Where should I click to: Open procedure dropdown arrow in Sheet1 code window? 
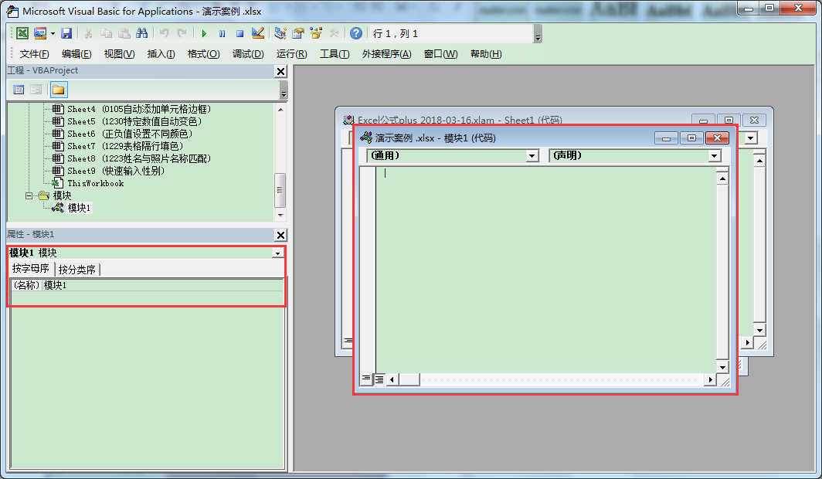pos(751,138)
